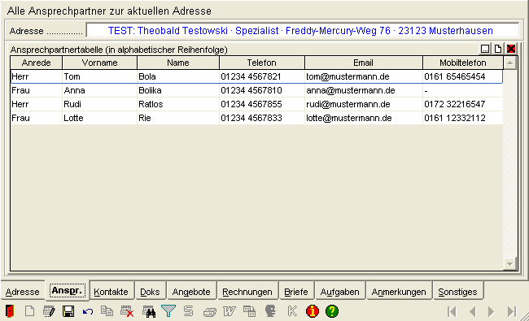
Task: Click the copy record icon
Action: [x=107, y=311]
